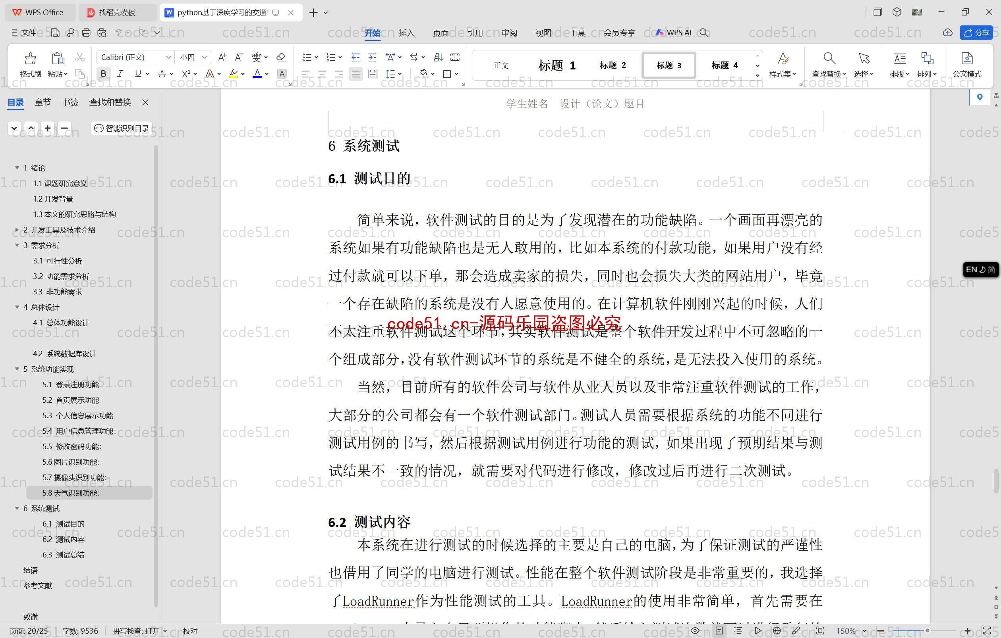Go to '5.6 图片识别功能' in outline
Image resolution: width=1001 pixels, height=638 pixels.
pyautogui.click(x=71, y=461)
